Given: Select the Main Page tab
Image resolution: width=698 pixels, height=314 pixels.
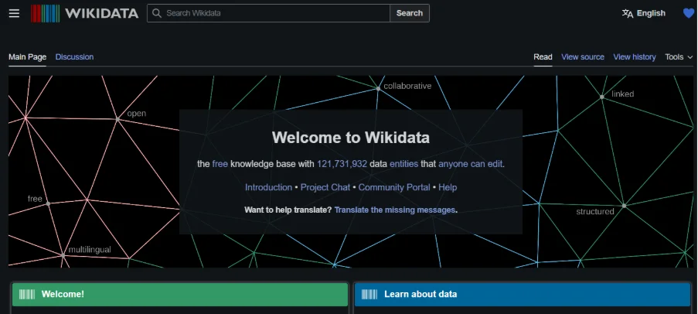Looking at the screenshot, I should point(28,57).
